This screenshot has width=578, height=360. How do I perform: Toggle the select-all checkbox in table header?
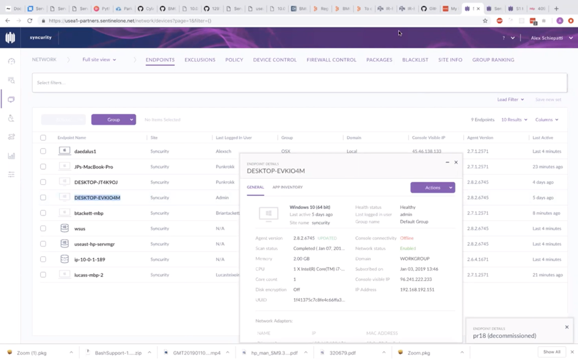(43, 138)
